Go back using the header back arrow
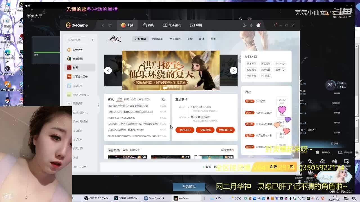Image resolution: width=360 pixels, height=202 pixels. pos(103,25)
